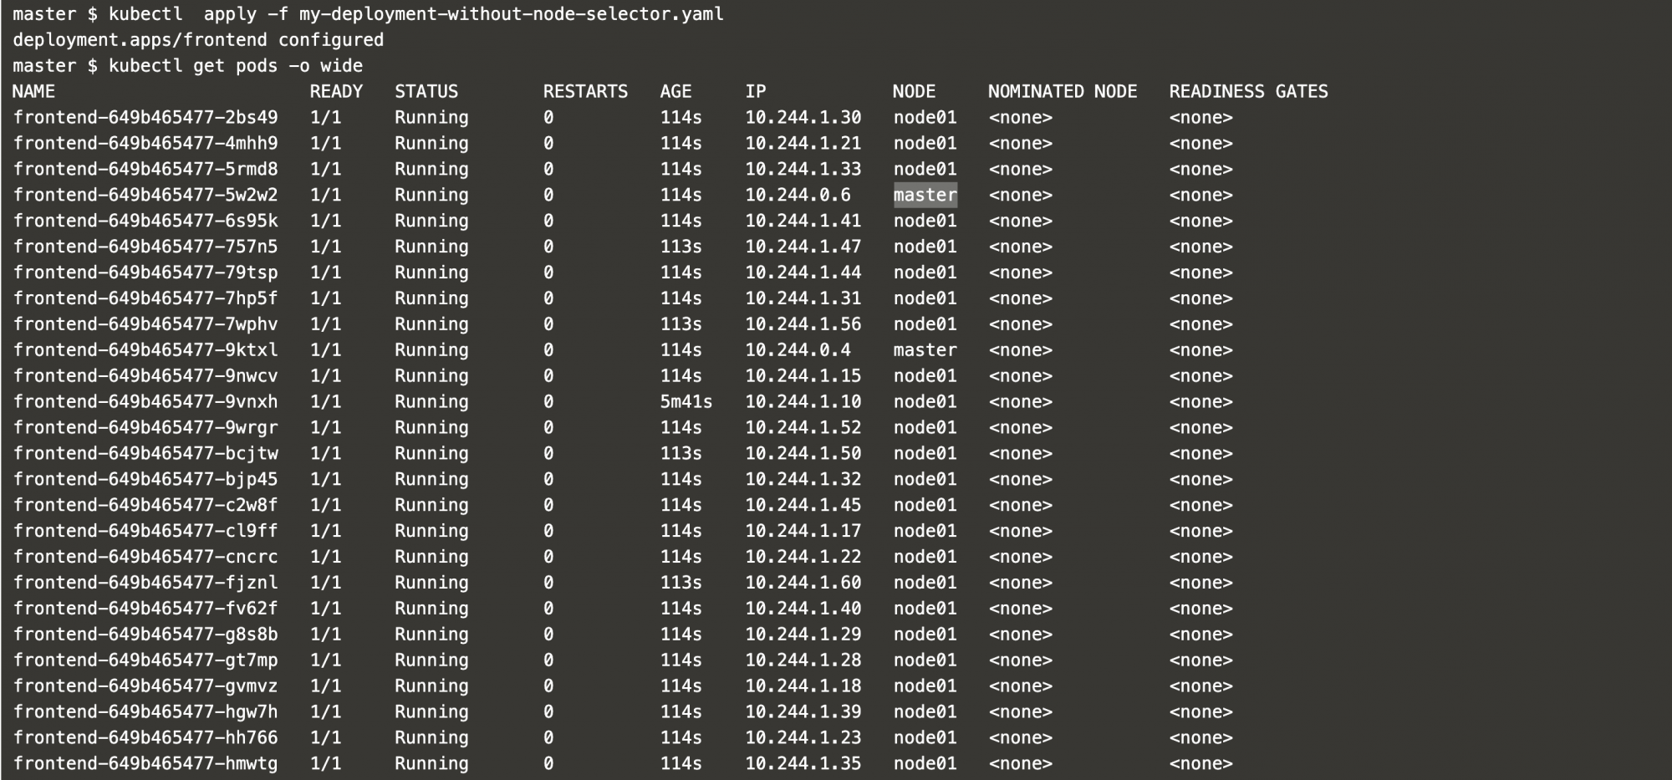The width and height of the screenshot is (1672, 780).
Task: Click IP address 10.244.1.41
Action: (803, 222)
